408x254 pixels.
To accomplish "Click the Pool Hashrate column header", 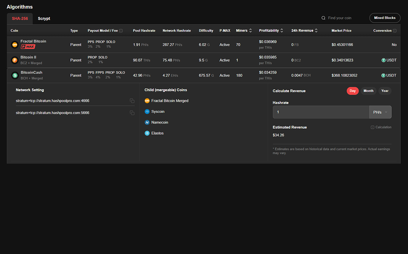I will 144,31.
